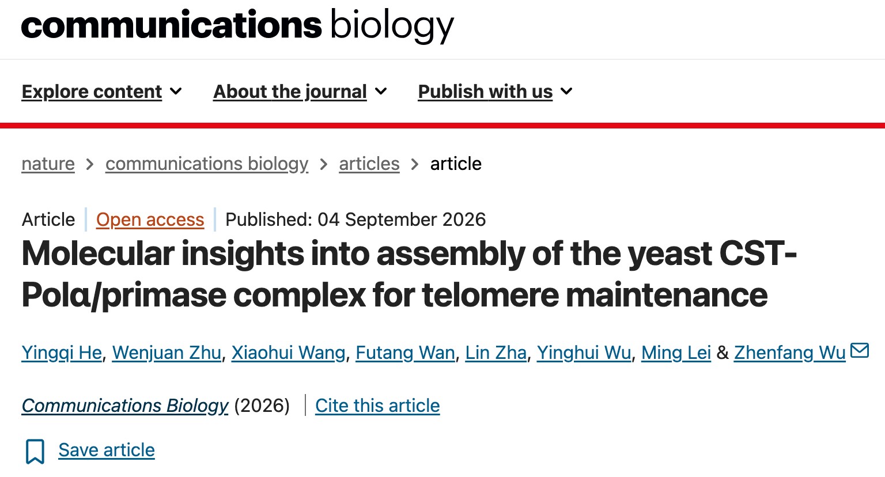Click the Save article link
Image resolution: width=885 pixels, height=477 pixels.
(x=107, y=450)
